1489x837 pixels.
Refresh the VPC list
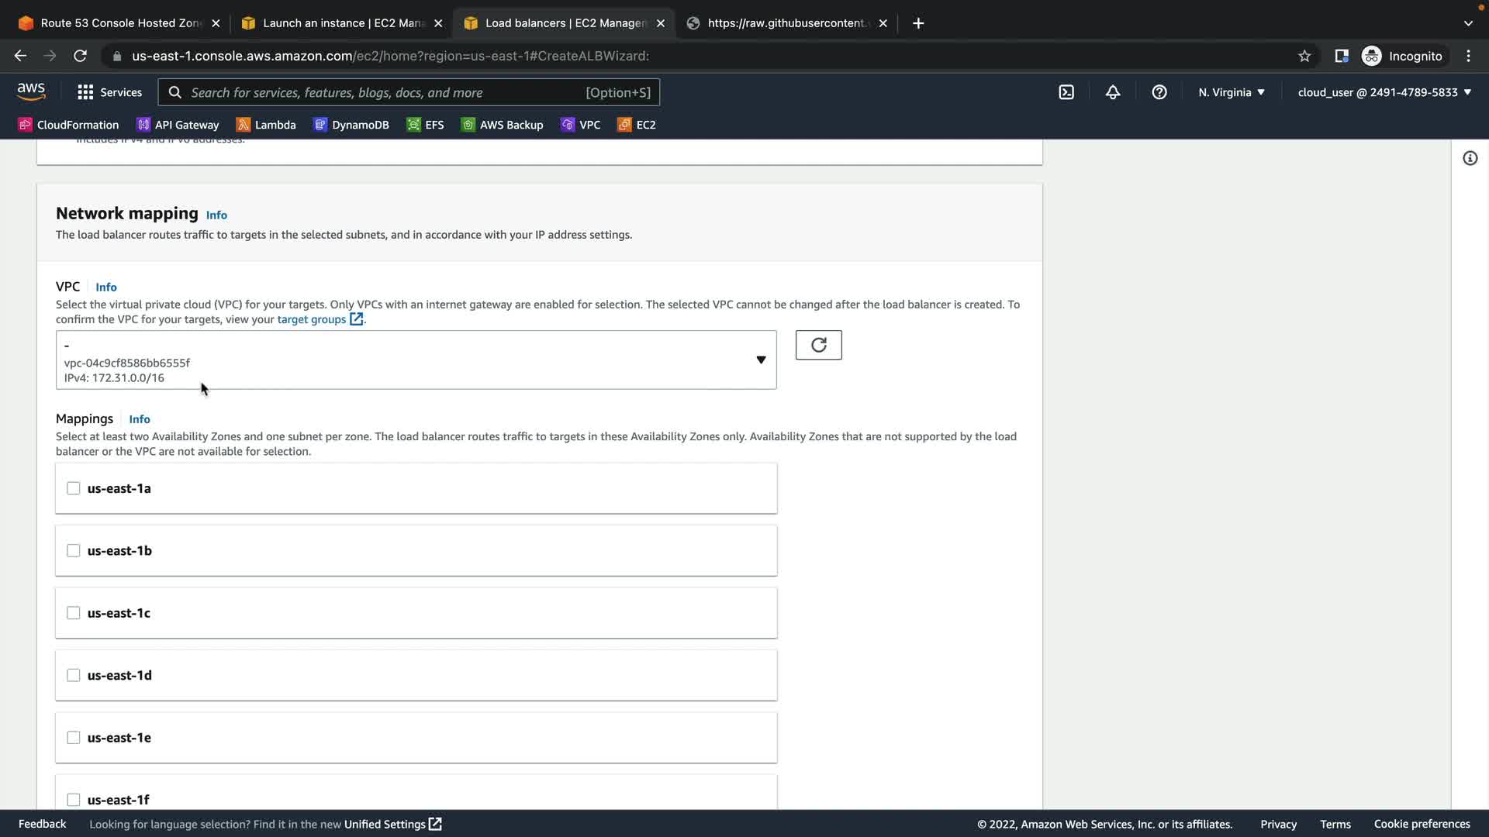point(818,345)
